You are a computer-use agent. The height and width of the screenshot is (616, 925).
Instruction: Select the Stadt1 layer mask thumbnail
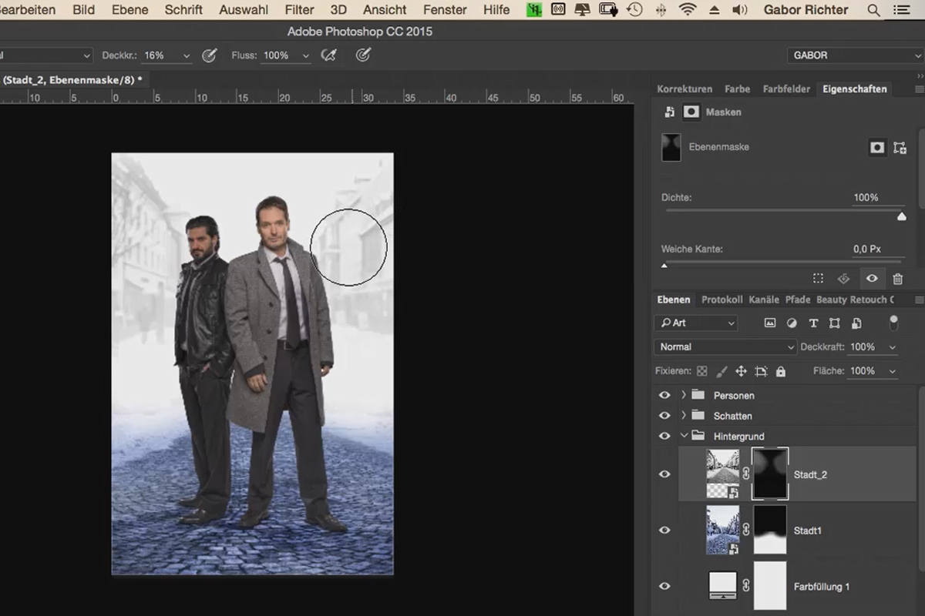click(x=769, y=530)
